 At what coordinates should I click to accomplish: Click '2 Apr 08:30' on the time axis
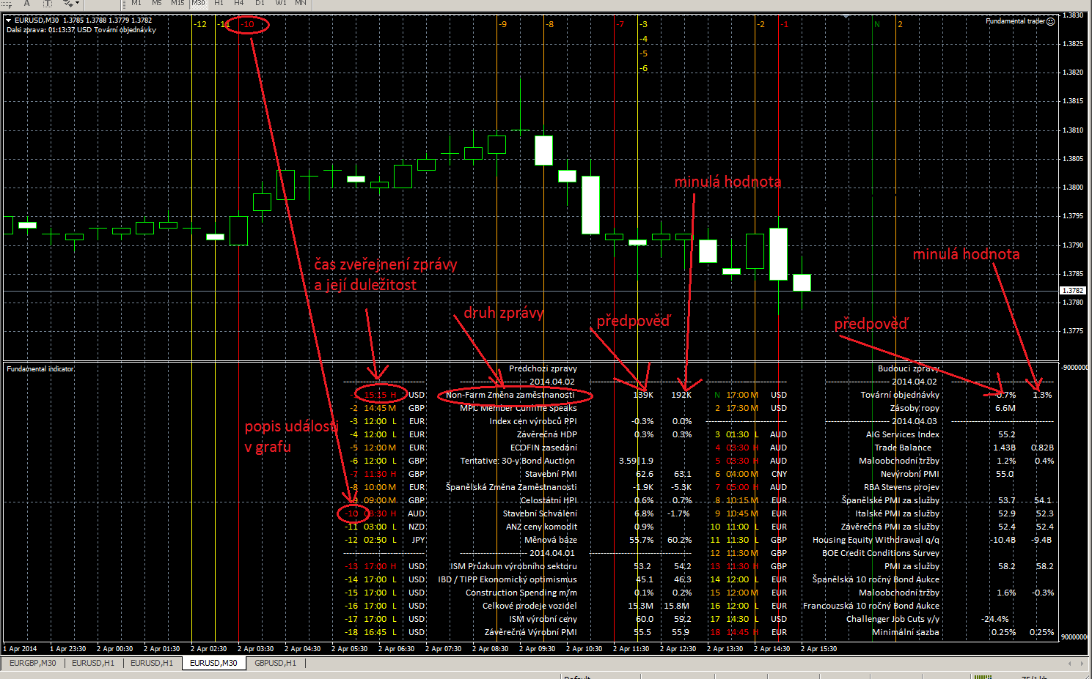click(490, 649)
